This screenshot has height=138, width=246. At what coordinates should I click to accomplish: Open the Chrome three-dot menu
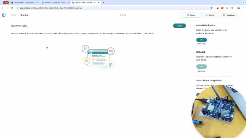coord(243,8)
